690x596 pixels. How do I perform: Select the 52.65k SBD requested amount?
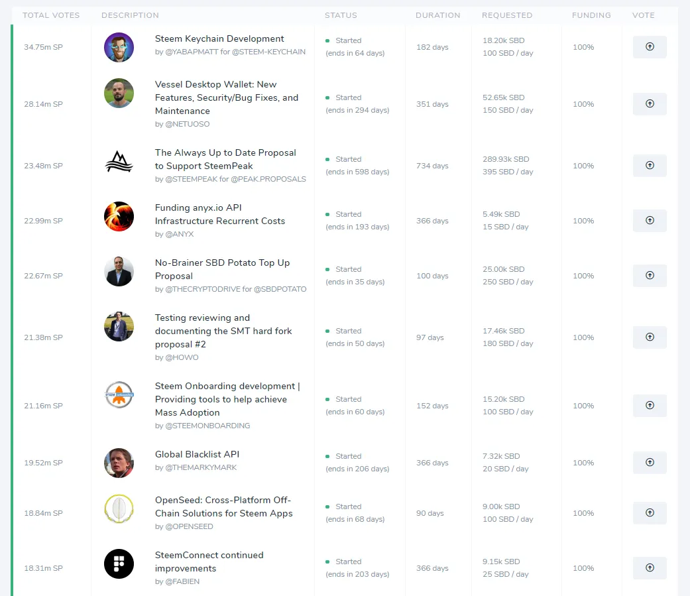(x=504, y=97)
